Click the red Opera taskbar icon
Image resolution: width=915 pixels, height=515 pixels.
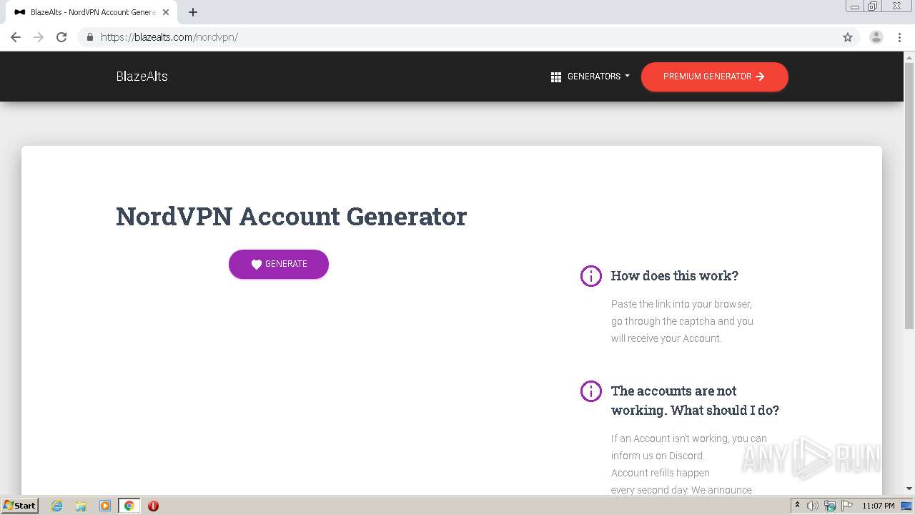point(153,506)
